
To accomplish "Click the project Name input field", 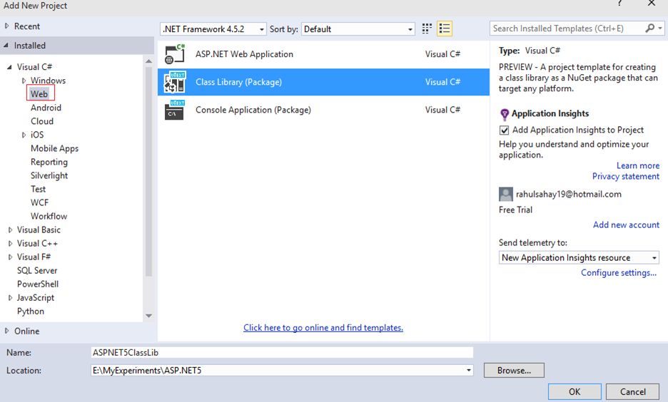I will click(x=282, y=352).
